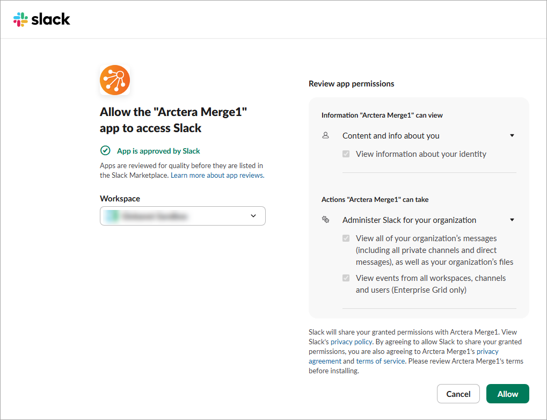Click the Slack logo in the header

(41, 19)
